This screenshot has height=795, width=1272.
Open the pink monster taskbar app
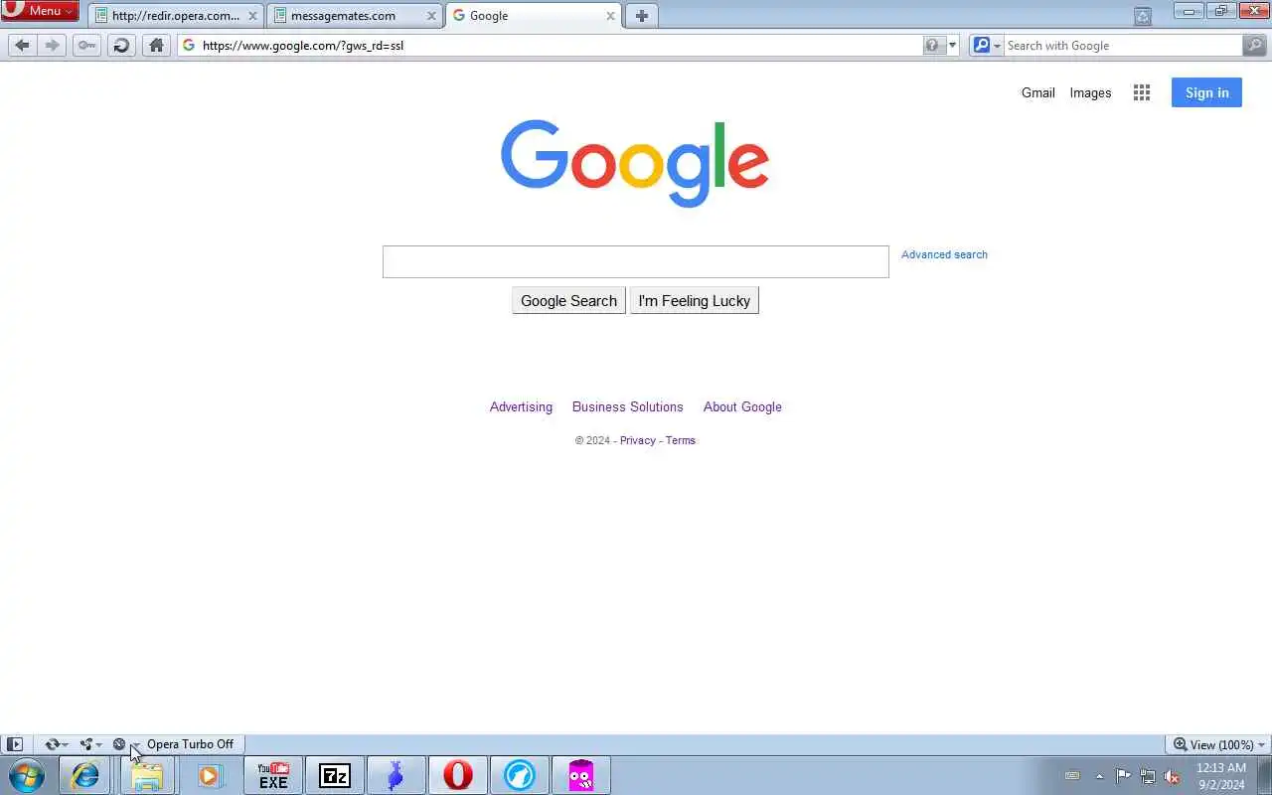(581, 775)
